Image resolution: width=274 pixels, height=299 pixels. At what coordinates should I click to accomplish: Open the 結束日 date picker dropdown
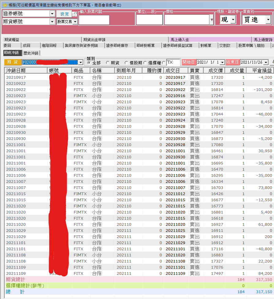pos(266,62)
